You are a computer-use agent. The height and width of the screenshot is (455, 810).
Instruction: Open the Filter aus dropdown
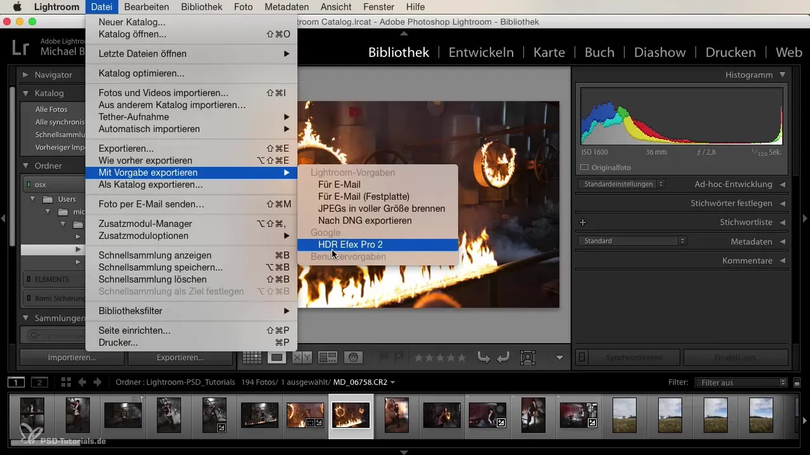pos(740,382)
